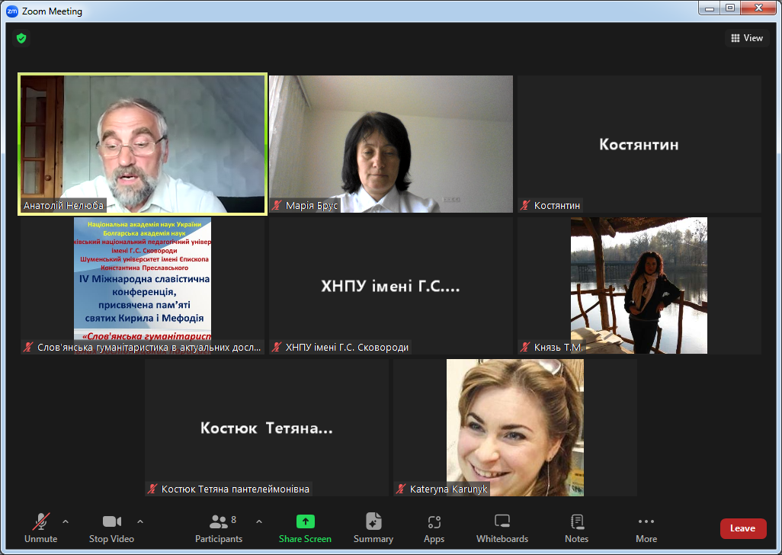Open the Apps panel
782x555 pixels.
pos(434,528)
